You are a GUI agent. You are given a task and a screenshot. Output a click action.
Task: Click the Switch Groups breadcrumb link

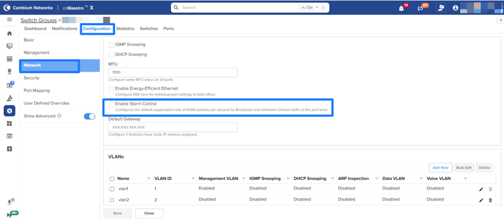[x=38, y=20]
